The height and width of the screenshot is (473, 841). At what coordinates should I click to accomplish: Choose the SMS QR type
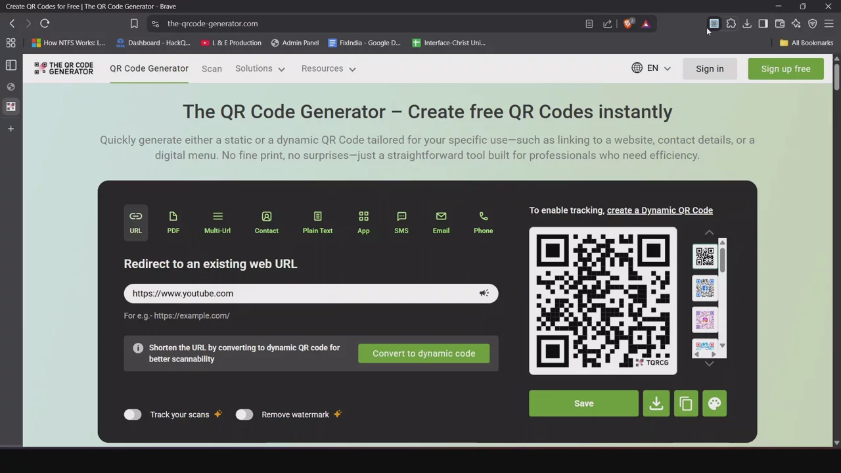pyautogui.click(x=401, y=223)
